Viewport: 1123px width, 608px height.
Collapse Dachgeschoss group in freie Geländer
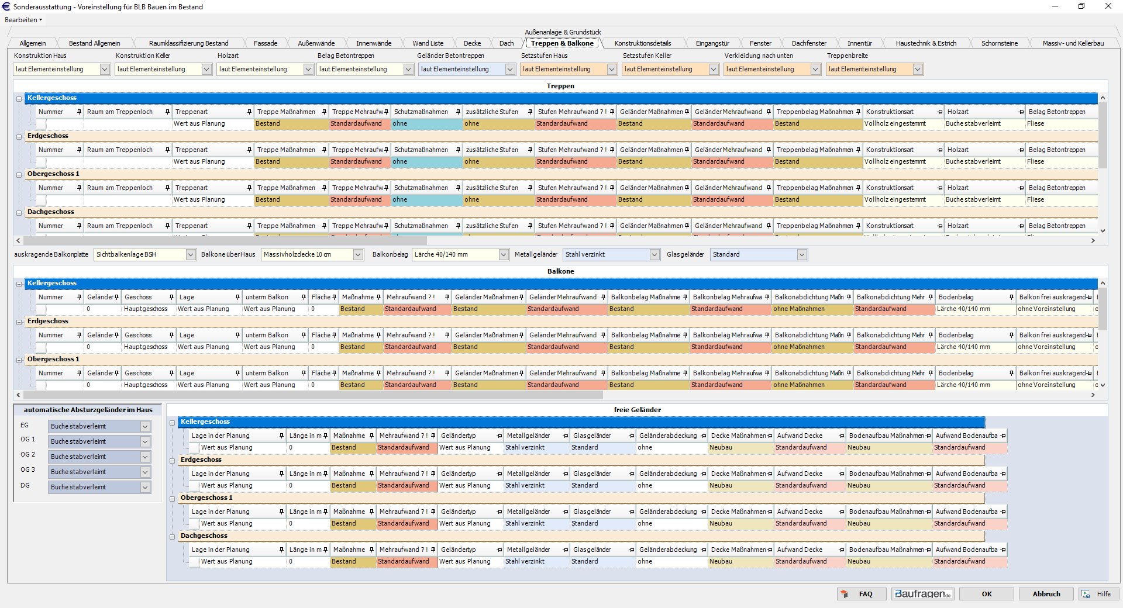click(173, 537)
